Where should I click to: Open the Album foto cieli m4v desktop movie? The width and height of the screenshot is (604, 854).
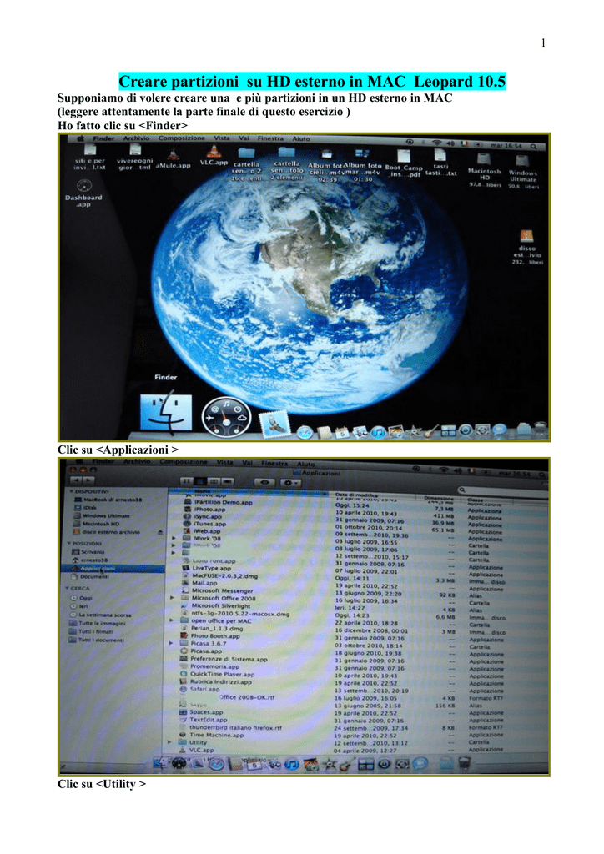(325, 166)
